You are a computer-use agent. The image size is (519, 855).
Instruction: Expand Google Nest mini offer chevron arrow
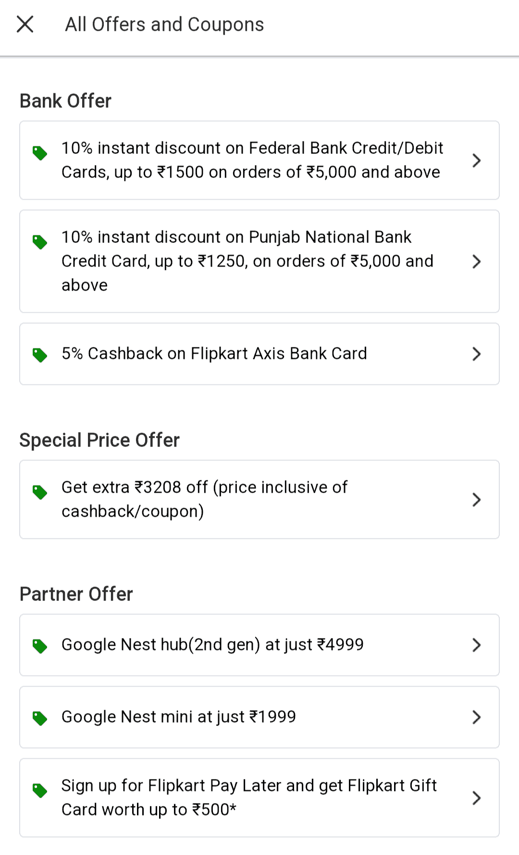point(476,717)
